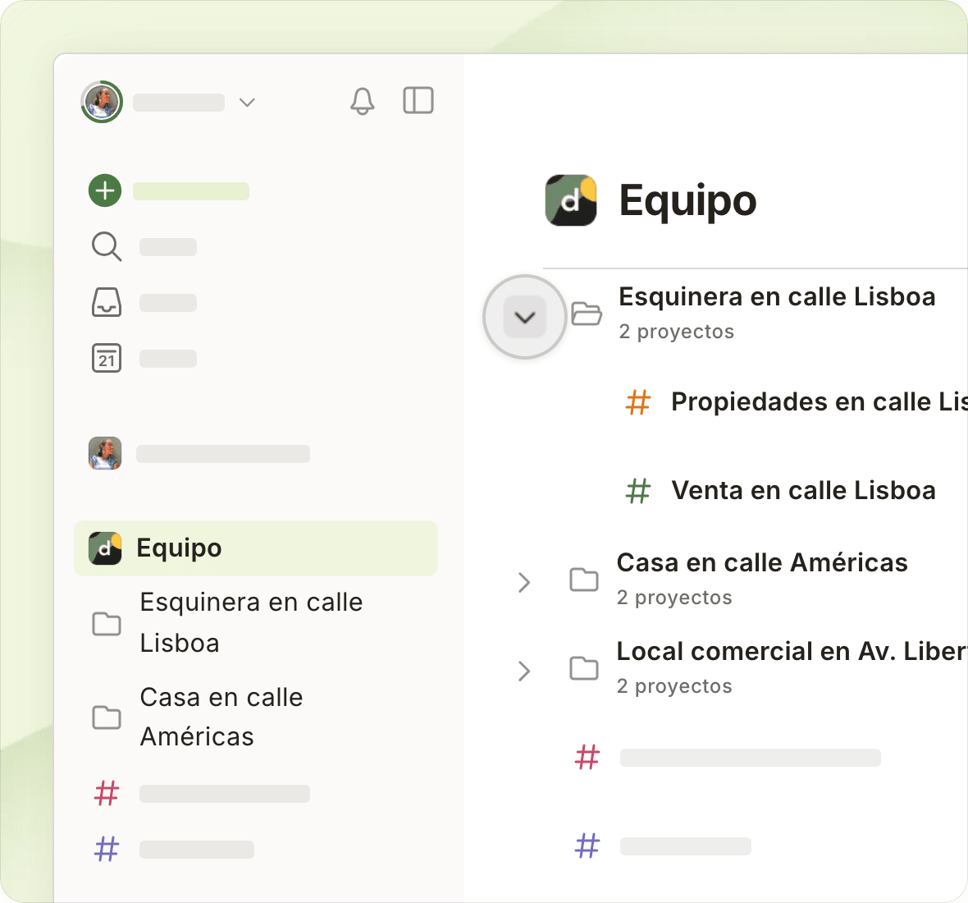Click the profile avatar at top of sidebar

[102, 102]
